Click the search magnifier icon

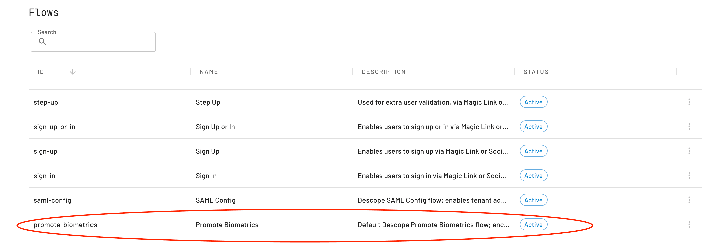42,42
